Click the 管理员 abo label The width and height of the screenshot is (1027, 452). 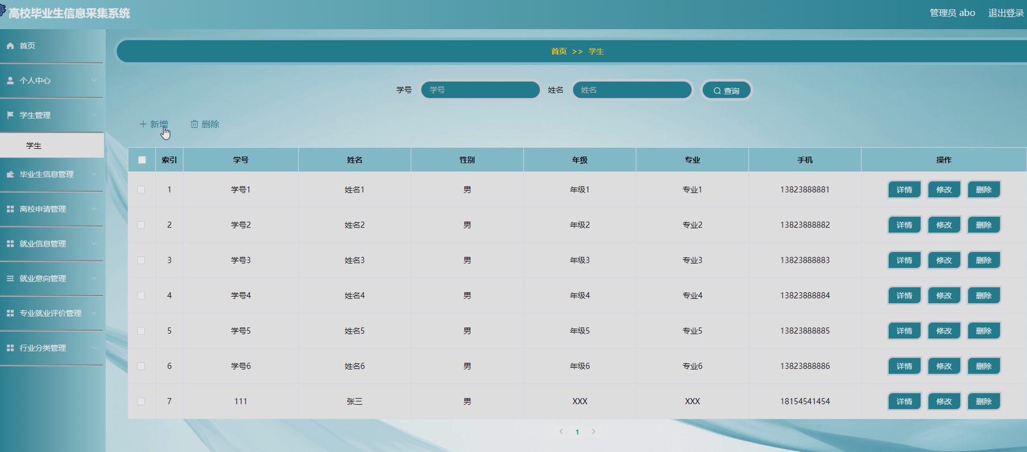(952, 13)
